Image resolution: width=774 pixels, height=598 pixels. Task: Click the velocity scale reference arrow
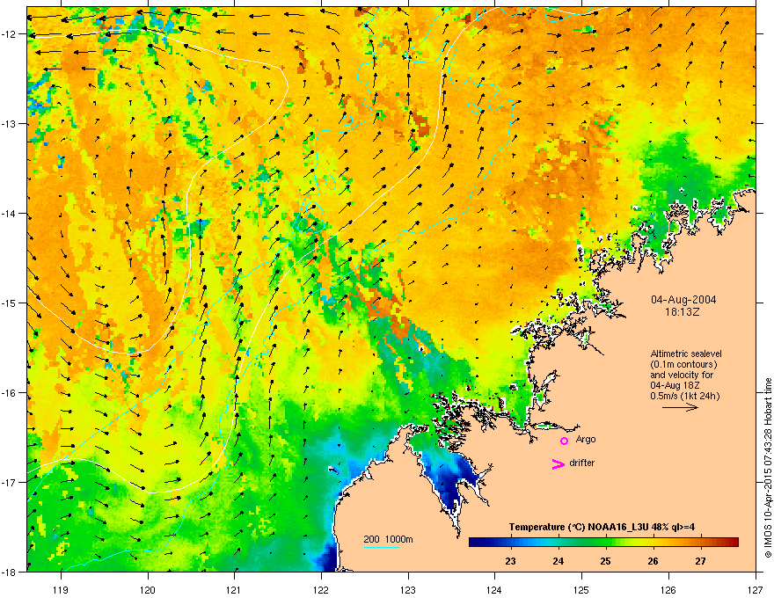pyautogui.click(x=680, y=407)
